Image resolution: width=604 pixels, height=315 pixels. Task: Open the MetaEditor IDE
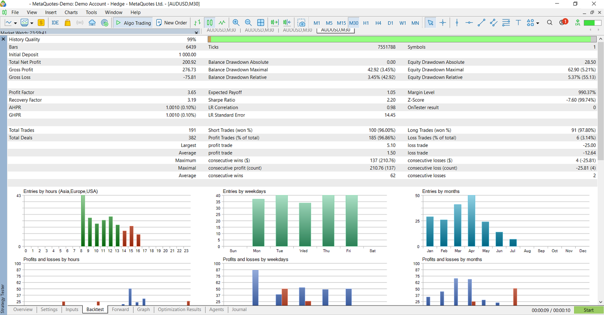(55, 23)
